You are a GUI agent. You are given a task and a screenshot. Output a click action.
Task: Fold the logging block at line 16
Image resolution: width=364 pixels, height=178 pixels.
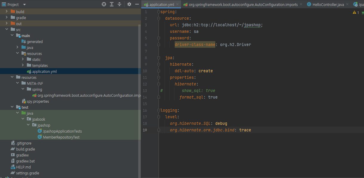[x=159, y=110]
